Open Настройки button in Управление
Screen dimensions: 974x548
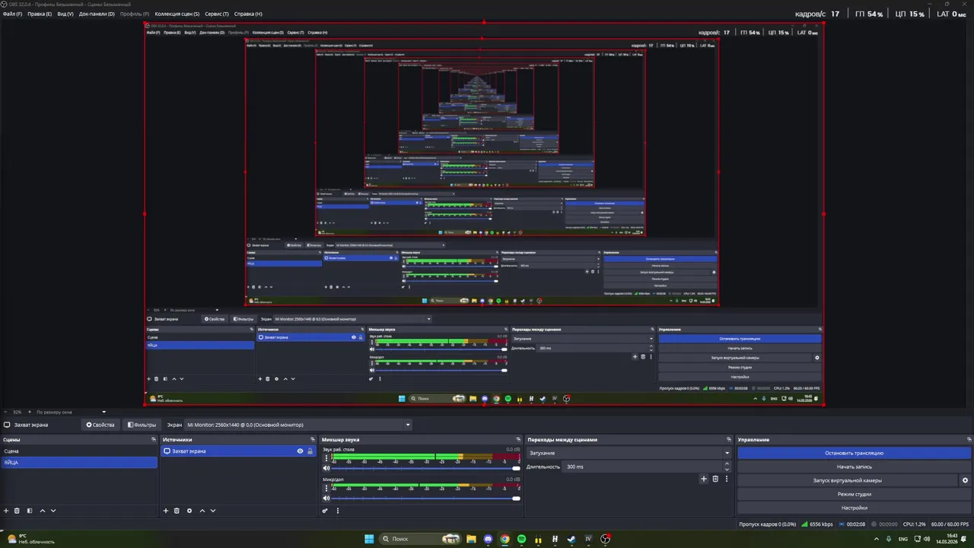tap(854, 508)
